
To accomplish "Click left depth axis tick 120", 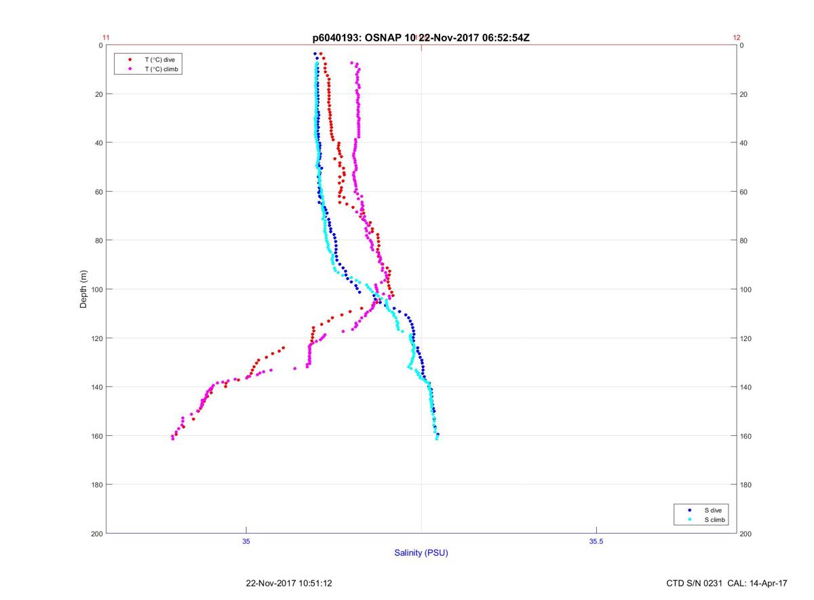I will pyautogui.click(x=97, y=338).
